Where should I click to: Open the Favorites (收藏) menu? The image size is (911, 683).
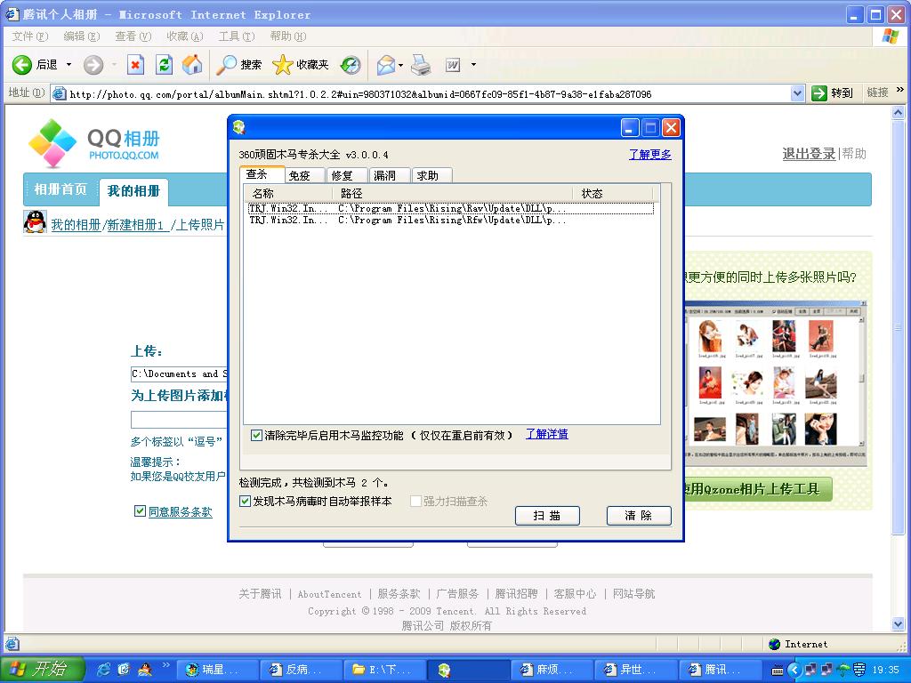tap(185, 36)
